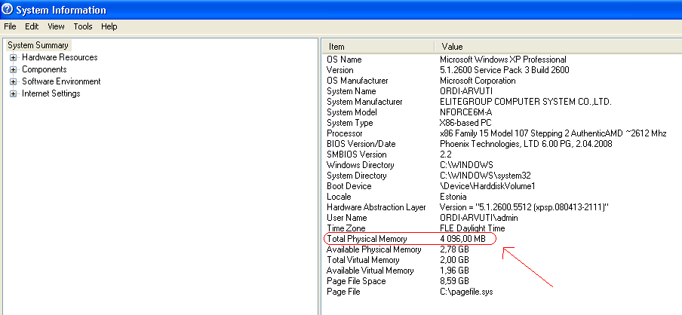This screenshot has width=682, height=315.
Task: Expand the Components tree node
Action: 14,69
